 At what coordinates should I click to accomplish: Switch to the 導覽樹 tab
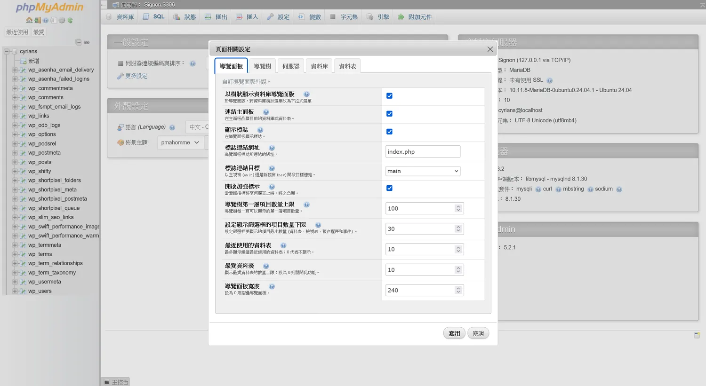click(262, 66)
